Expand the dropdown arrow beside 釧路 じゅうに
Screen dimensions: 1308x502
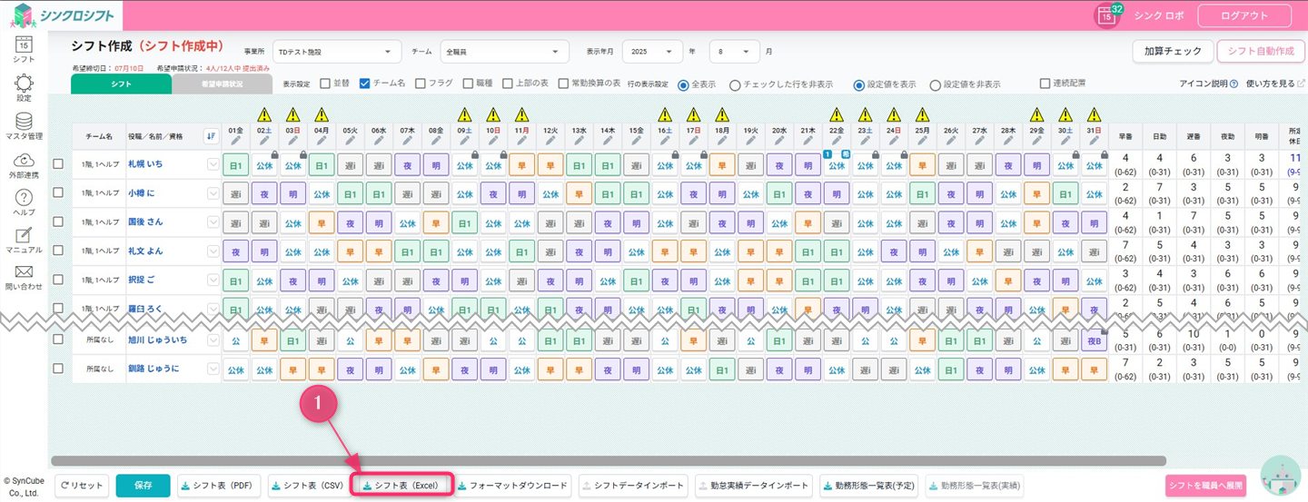click(x=213, y=369)
